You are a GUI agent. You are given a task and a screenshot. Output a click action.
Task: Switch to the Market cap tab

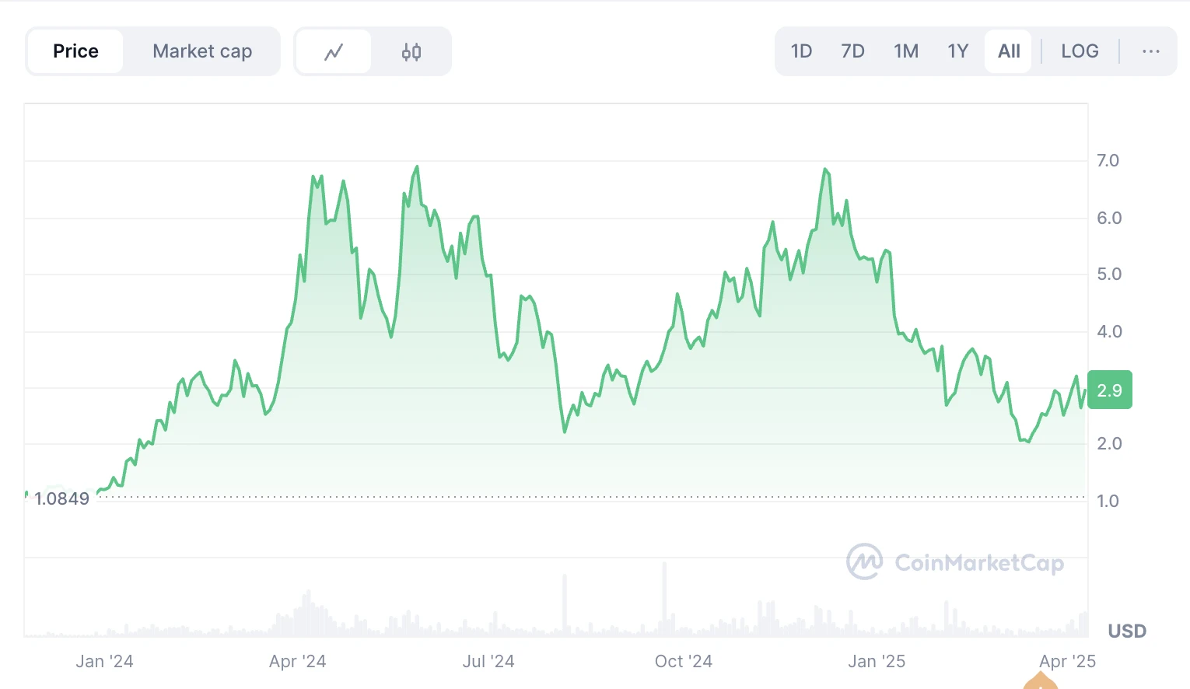pyautogui.click(x=202, y=51)
